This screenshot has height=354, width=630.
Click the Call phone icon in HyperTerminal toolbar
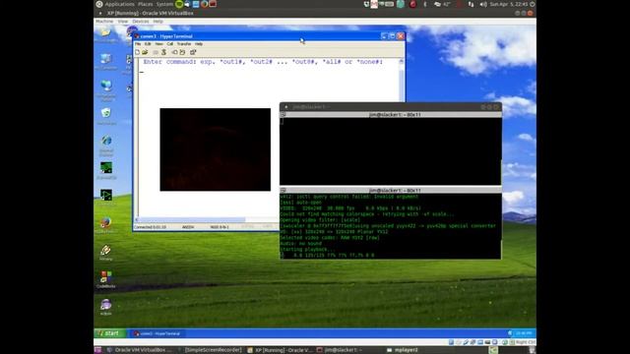pos(156,52)
